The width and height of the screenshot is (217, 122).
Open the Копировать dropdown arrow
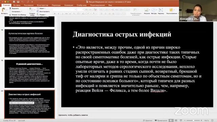(x=22, y=12)
